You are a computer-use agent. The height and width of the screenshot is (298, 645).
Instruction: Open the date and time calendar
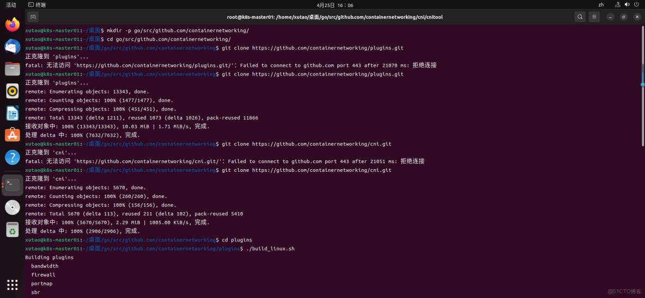pyautogui.click(x=335, y=5)
